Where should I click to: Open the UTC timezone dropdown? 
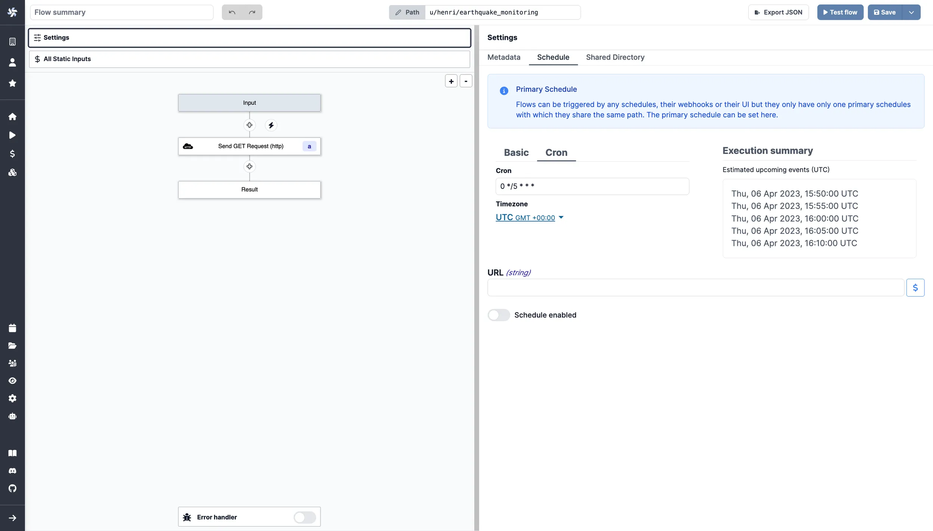529,217
